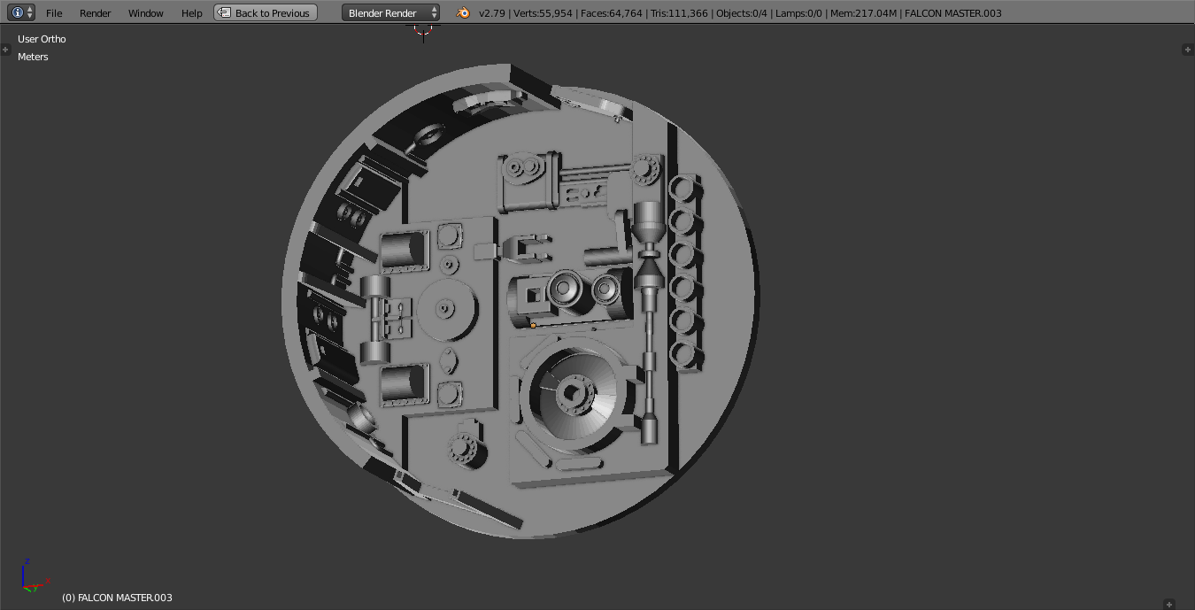Click the orange object origin point
Image resolution: width=1195 pixels, height=610 pixels.
click(x=533, y=325)
